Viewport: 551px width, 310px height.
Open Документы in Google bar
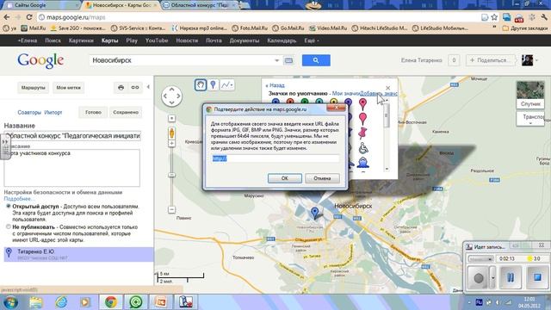(245, 40)
